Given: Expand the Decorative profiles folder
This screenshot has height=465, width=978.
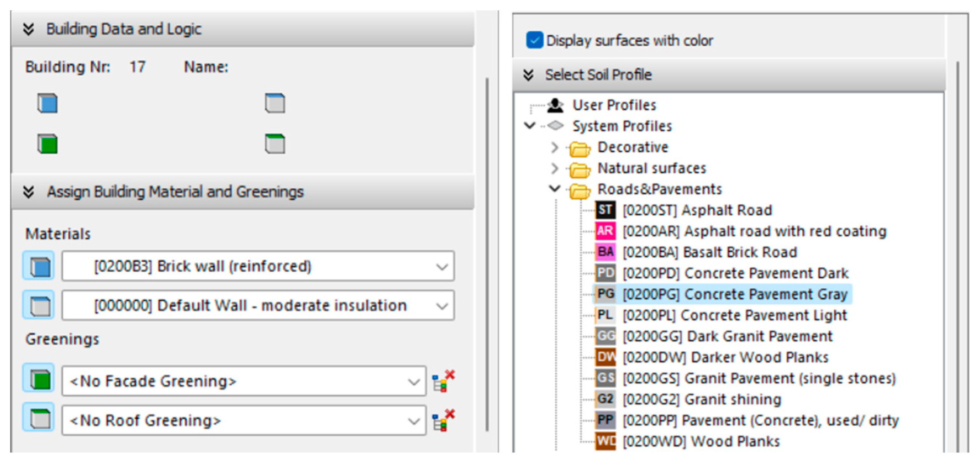Looking at the screenshot, I should [x=554, y=147].
